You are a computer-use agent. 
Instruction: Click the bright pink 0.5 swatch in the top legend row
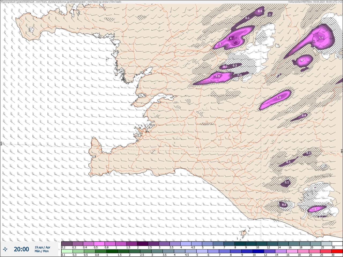coord(99,243)
